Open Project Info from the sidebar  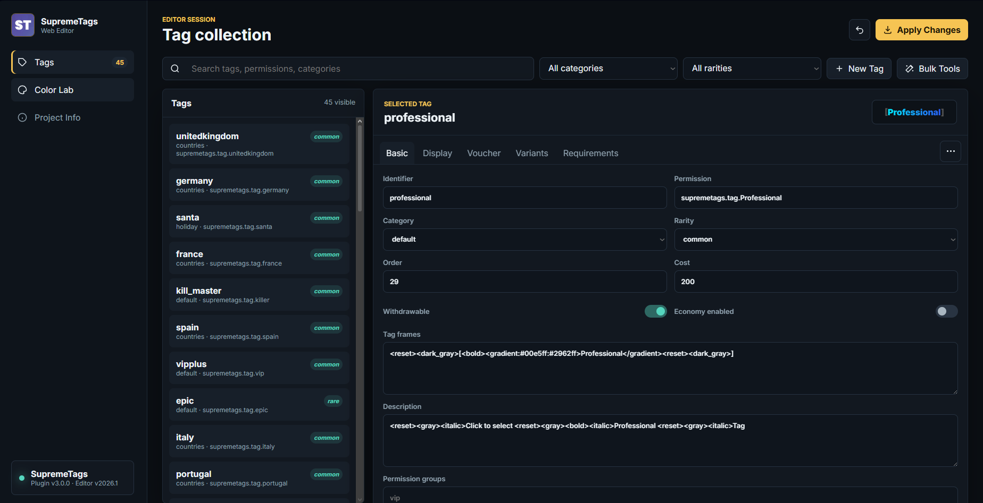pyautogui.click(x=72, y=117)
